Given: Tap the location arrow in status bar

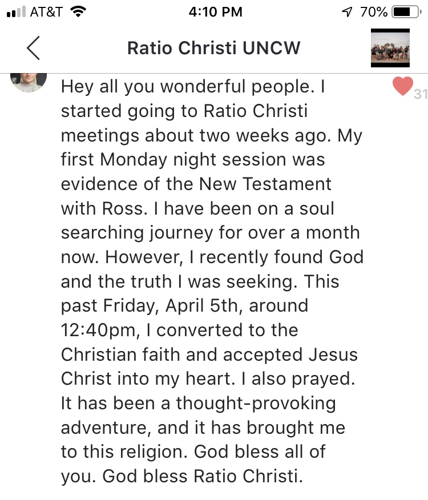Looking at the screenshot, I should click(346, 12).
